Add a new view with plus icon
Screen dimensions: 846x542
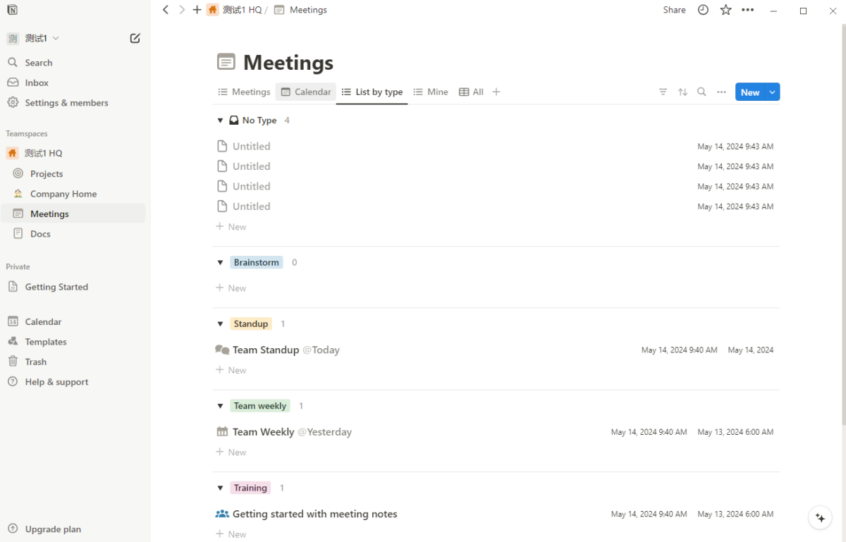[x=496, y=92]
